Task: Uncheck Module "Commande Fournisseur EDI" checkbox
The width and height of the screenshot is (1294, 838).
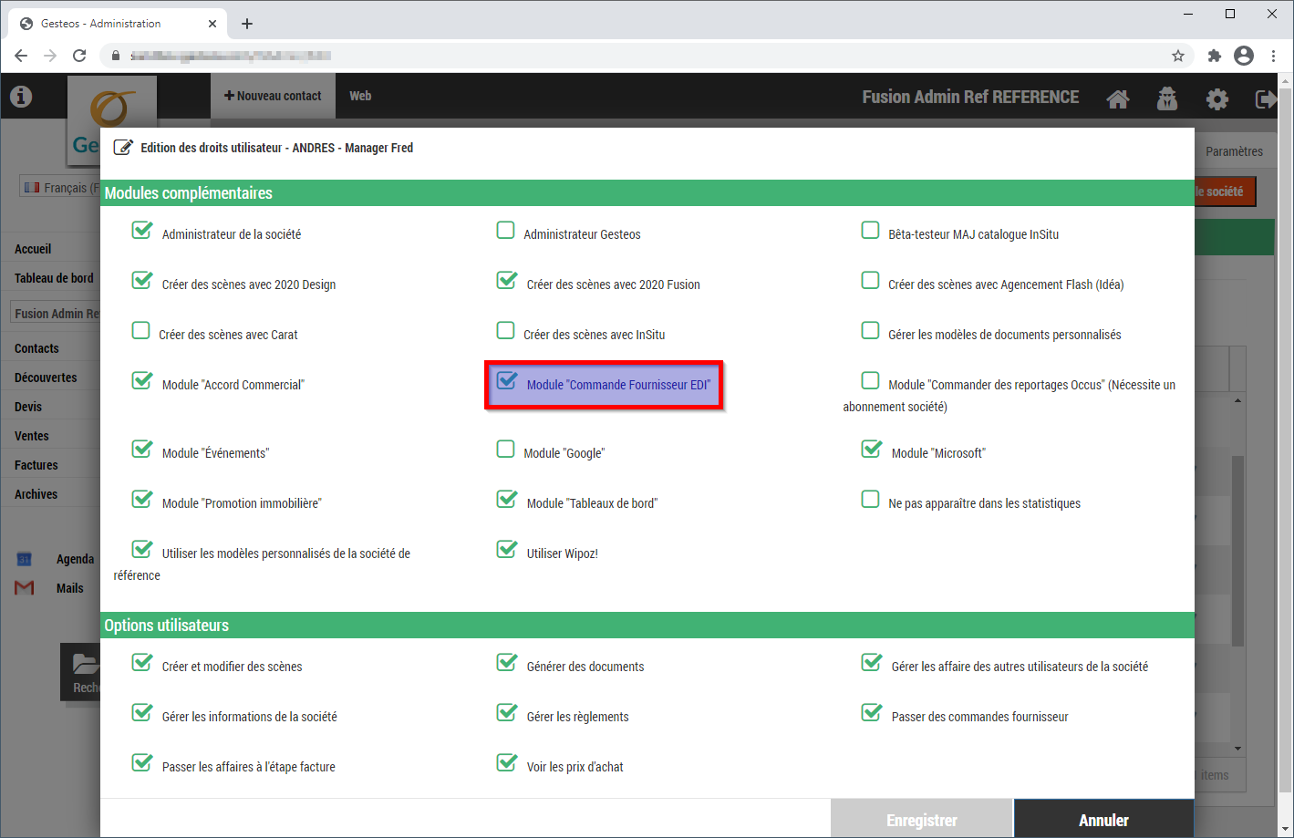Action: (x=507, y=381)
